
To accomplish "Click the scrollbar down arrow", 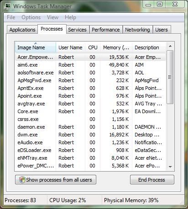I will [170, 167].
